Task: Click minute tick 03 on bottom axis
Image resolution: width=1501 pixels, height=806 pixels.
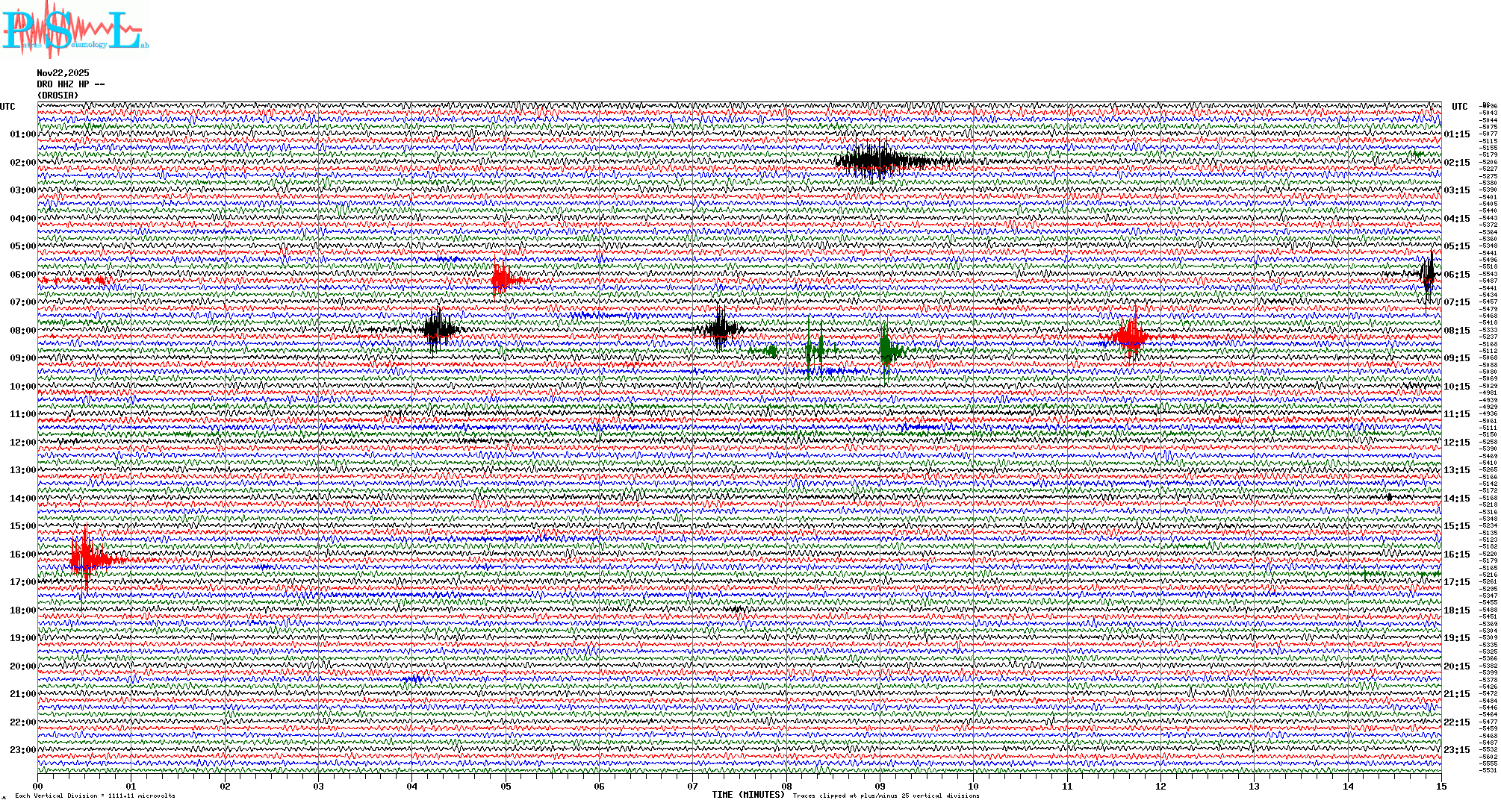Action: pyautogui.click(x=319, y=786)
